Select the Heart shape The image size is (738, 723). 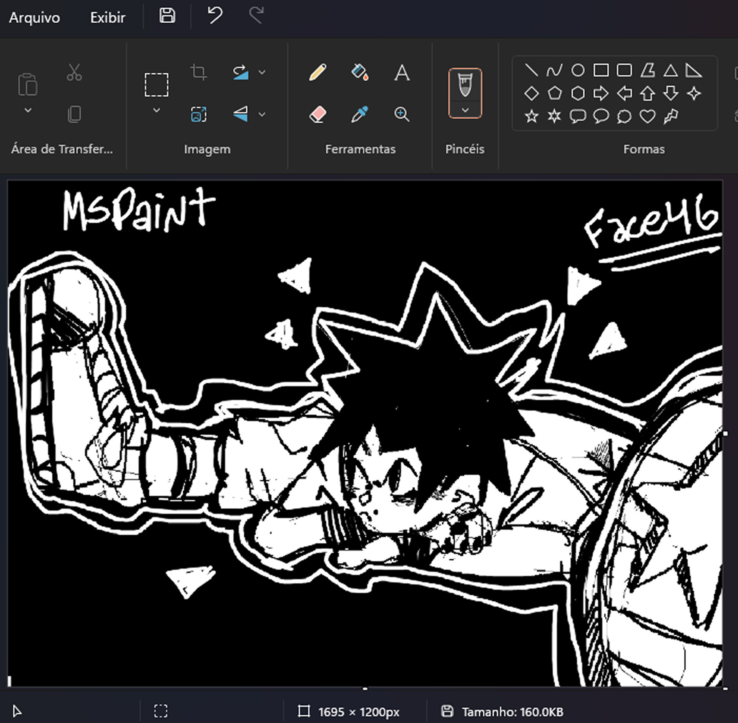tap(647, 116)
